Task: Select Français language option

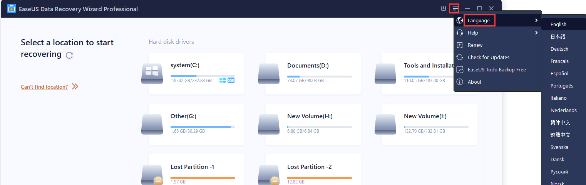Action: tap(564, 61)
